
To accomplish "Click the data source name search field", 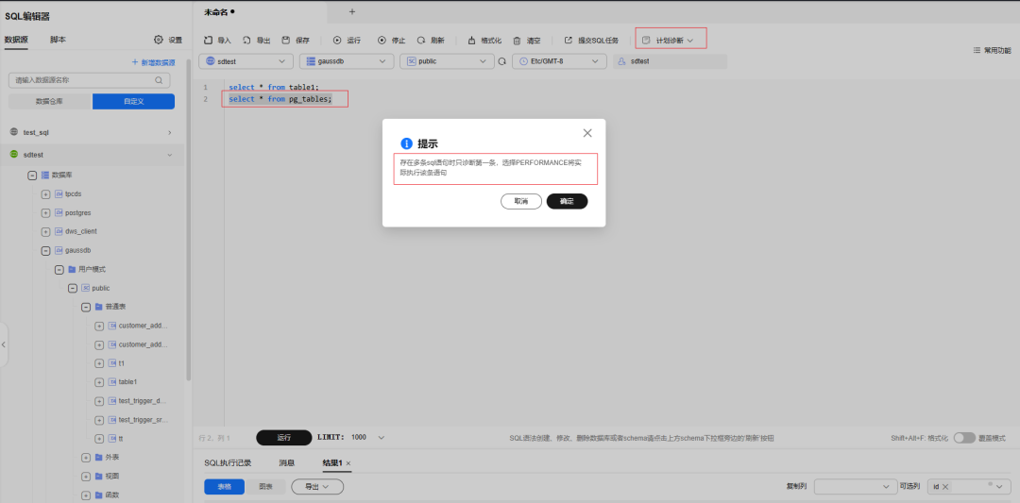I will (89, 80).
